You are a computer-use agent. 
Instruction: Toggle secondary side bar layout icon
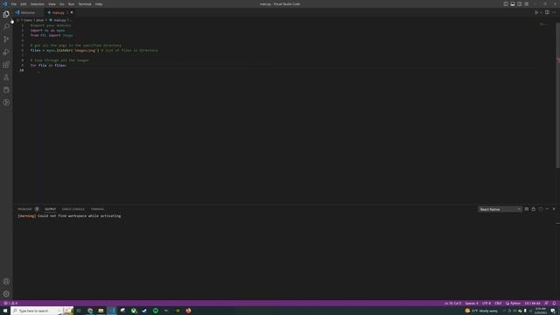pyautogui.click(x=519, y=3)
